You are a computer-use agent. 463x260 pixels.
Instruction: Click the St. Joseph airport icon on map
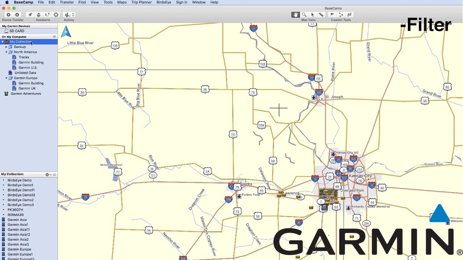point(314,97)
